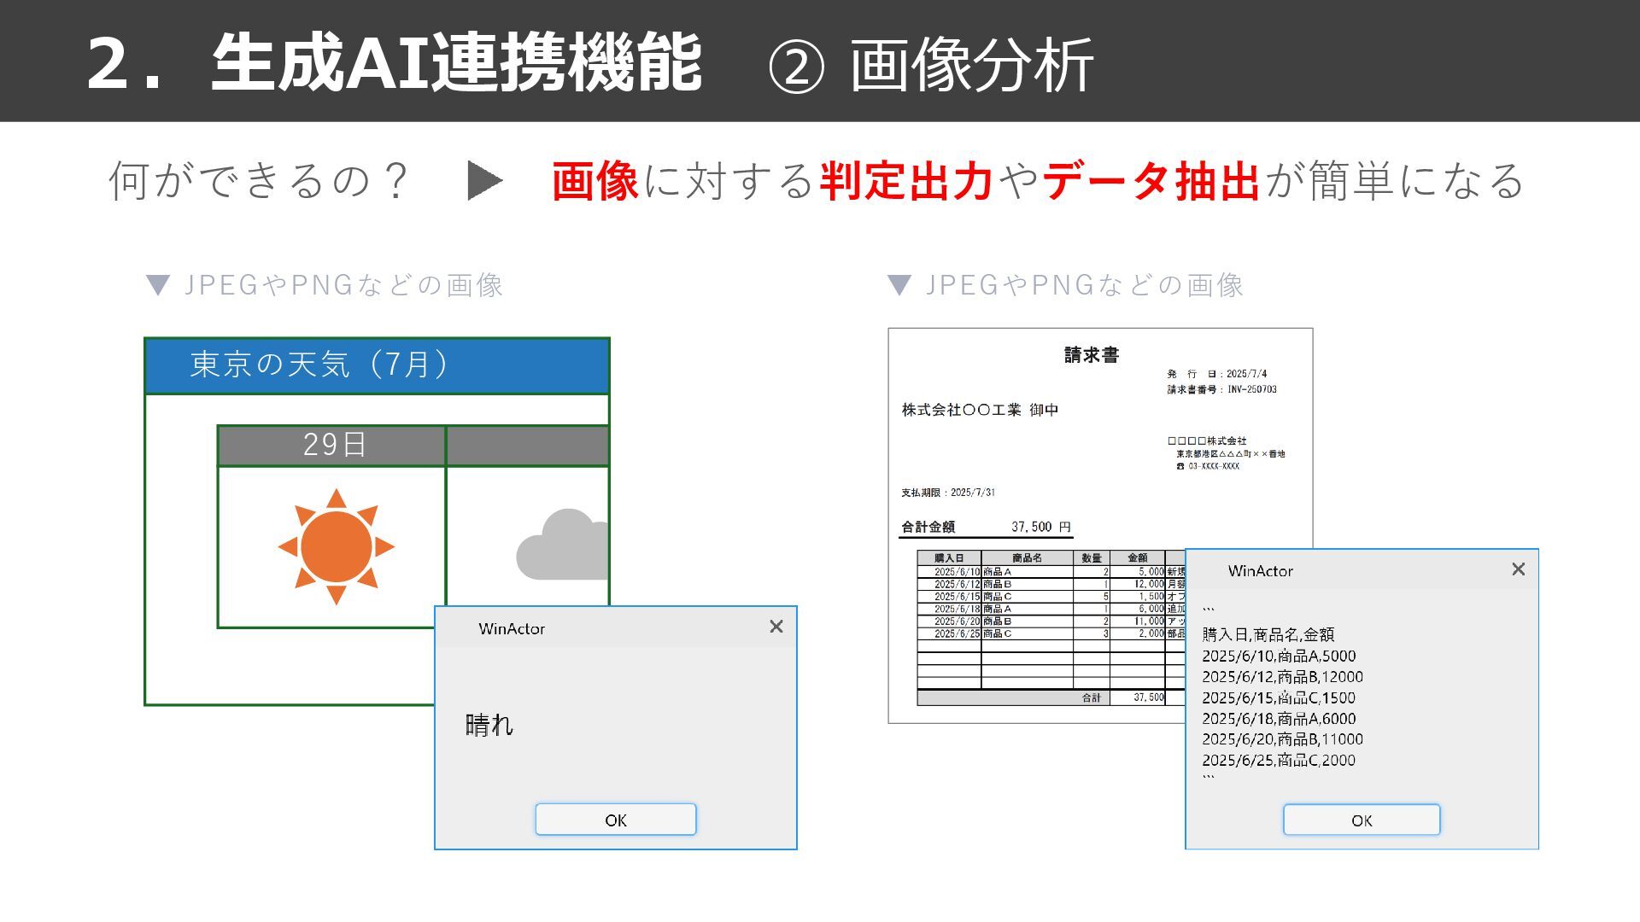Click the ▼ marker above the weather image
Viewport: 1640px width, 922px height.
click(158, 285)
